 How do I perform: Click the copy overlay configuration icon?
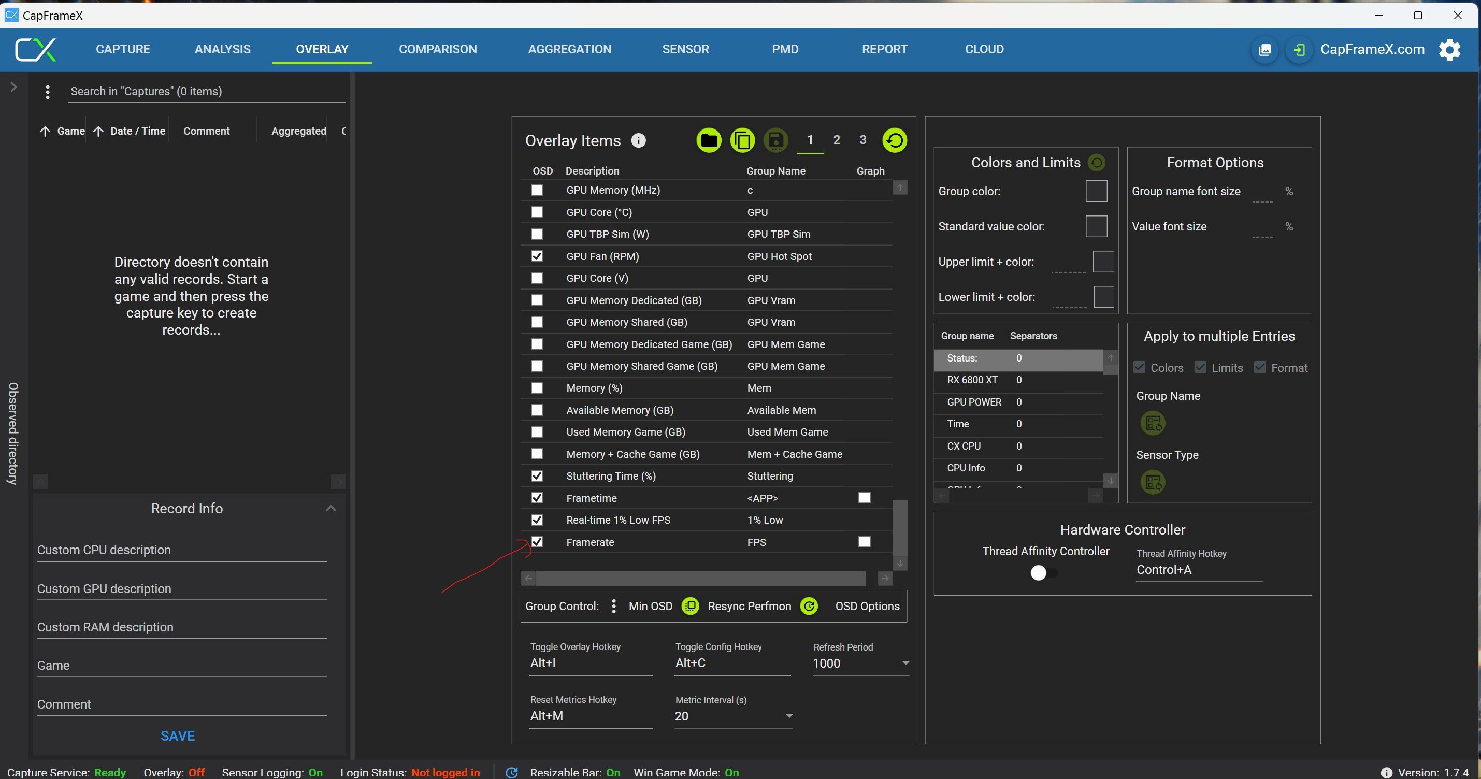[x=742, y=140]
